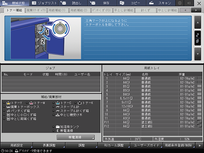Select the トナー補給 guidance tab
Viewport: 204px width, 153px height.
coord(14,10)
